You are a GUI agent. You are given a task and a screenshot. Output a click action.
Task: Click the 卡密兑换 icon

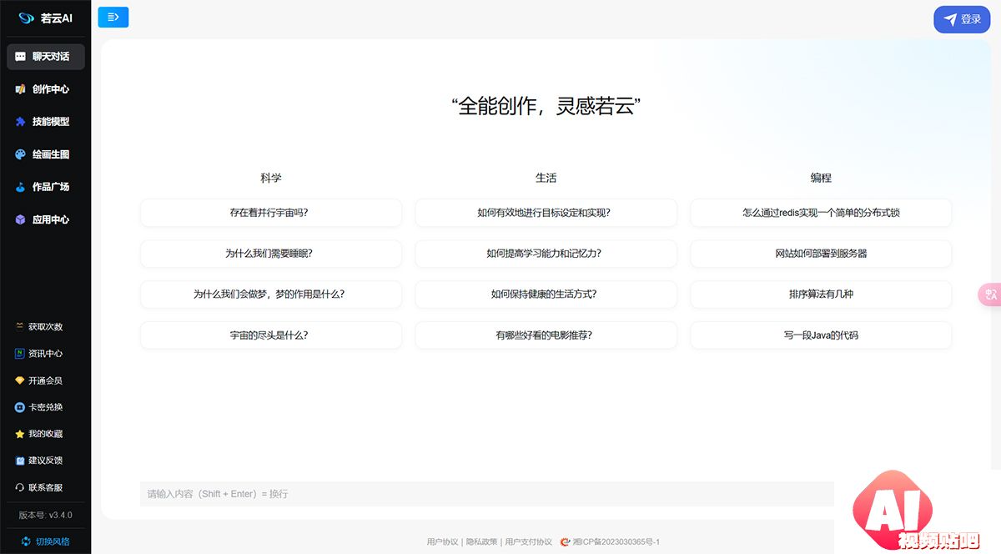[x=19, y=407]
